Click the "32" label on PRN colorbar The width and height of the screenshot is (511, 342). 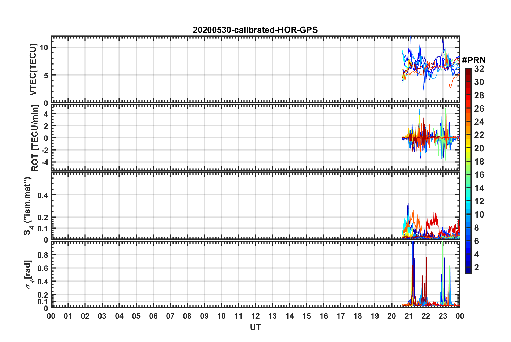479,69
